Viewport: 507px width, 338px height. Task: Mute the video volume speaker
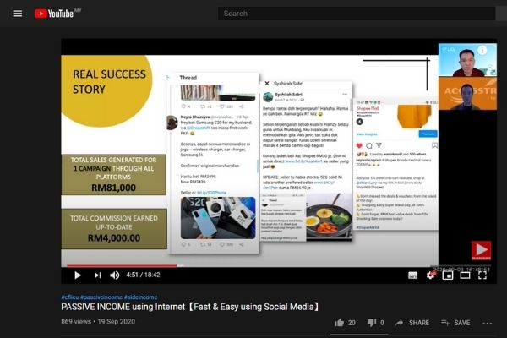click(115, 275)
